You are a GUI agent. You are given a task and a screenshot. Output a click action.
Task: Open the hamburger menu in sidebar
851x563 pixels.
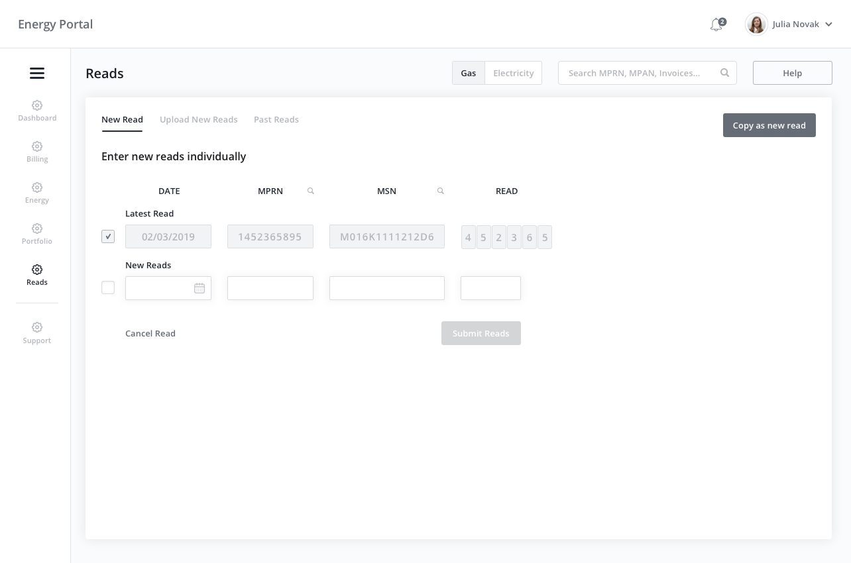tap(37, 74)
